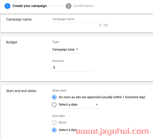The height and width of the screenshot is (139, 153).
Task: Focus the Campaign name text field
Action: coord(80,19)
